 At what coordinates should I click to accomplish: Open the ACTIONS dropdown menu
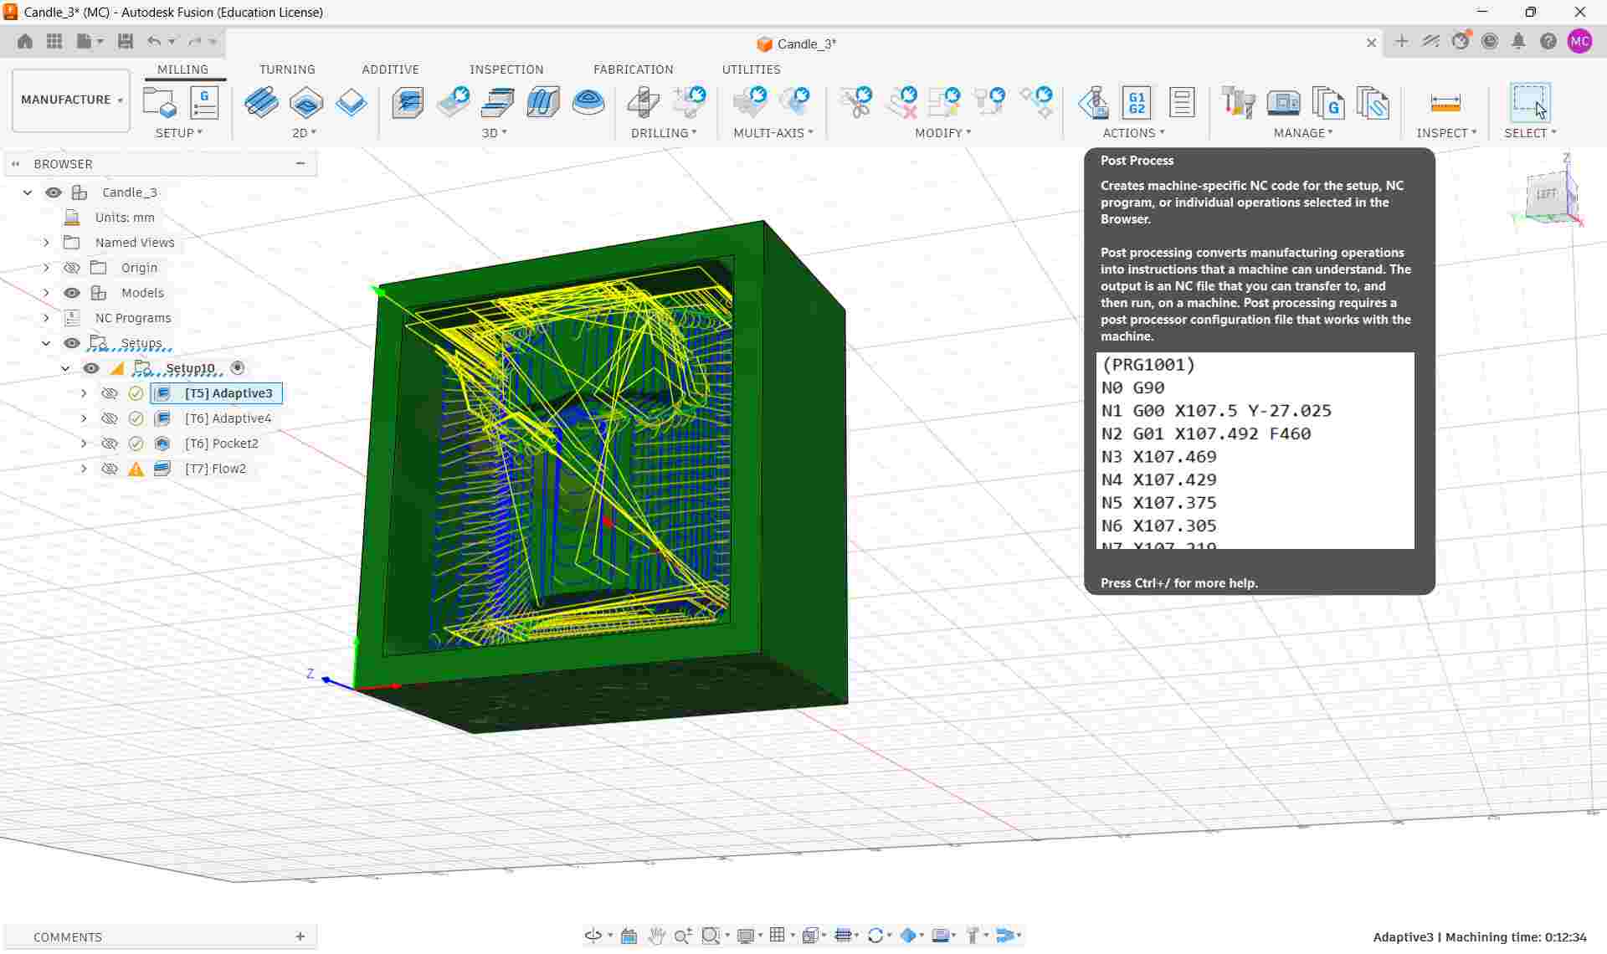tap(1133, 133)
